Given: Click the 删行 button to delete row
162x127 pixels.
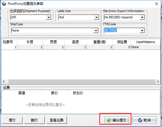Looking at the screenshot, I should pyautogui.click(x=35, y=120).
